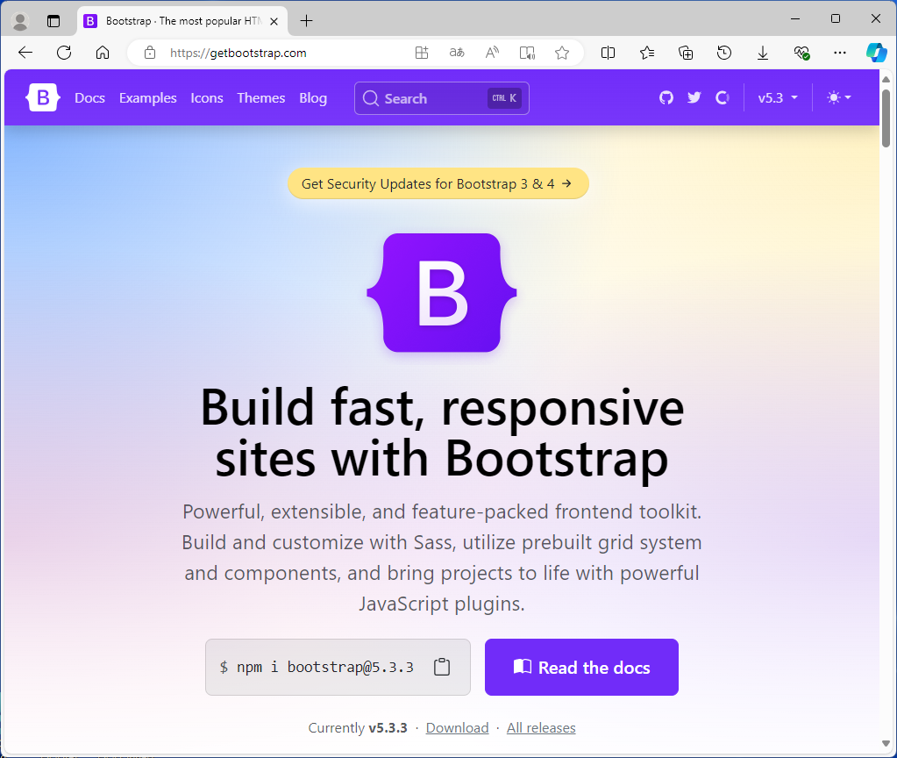Click the address bar URL
This screenshot has width=897, height=758.
[x=238, y=53]
